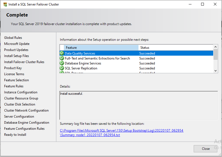The width and height of the screenshot is (222, 157).
Task: Click green checkmark beside SQL Server Replication
Action: [62, 68]
